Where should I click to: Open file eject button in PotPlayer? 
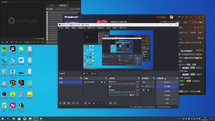pyautogui.click(x=21, y=42)
